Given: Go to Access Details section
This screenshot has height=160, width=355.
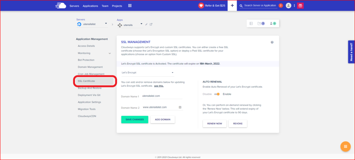Looking at the screenshot, I should pos(86,46).
